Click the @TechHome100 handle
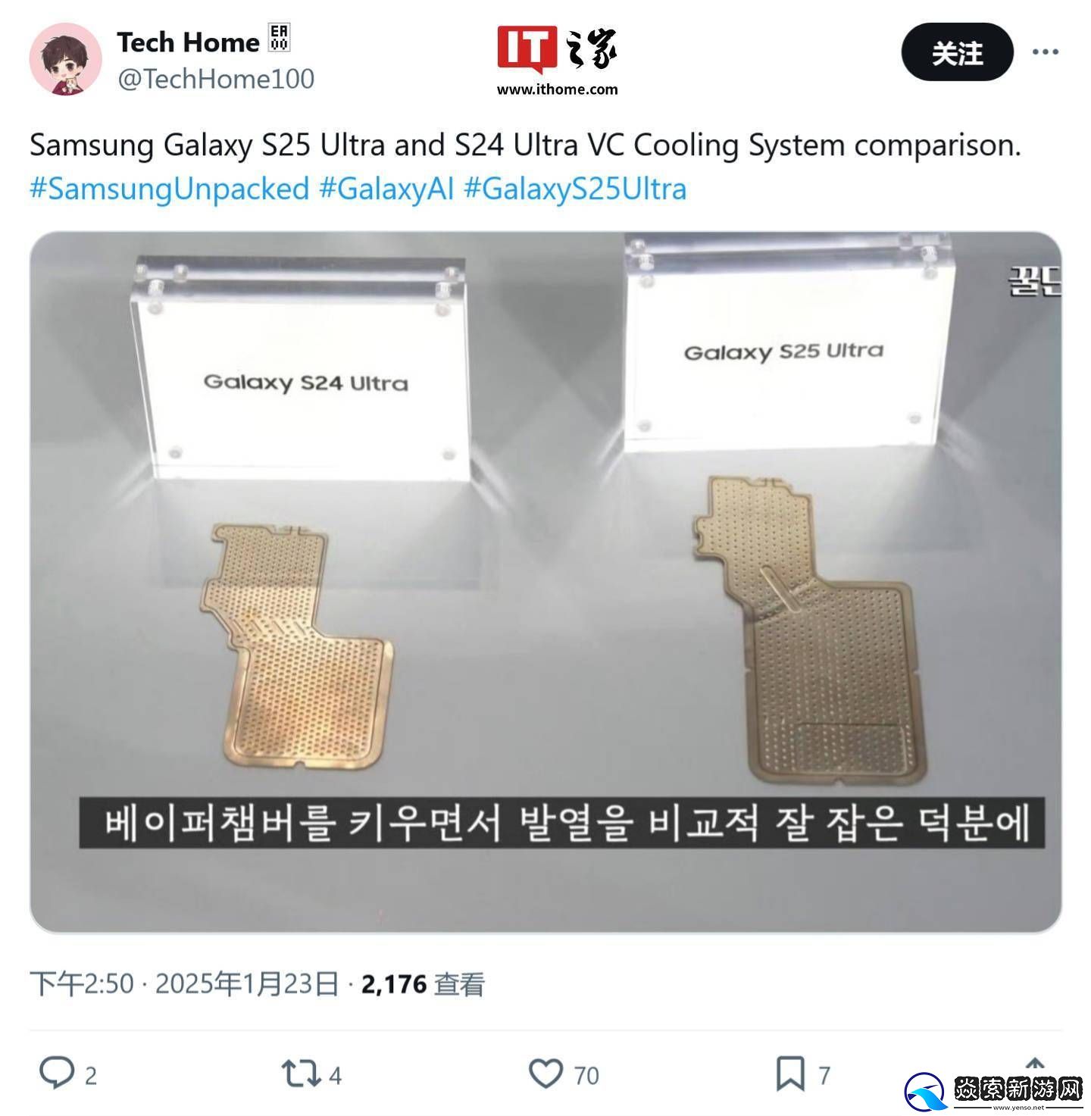The image size is (1091, 1116). pos(216,79)
